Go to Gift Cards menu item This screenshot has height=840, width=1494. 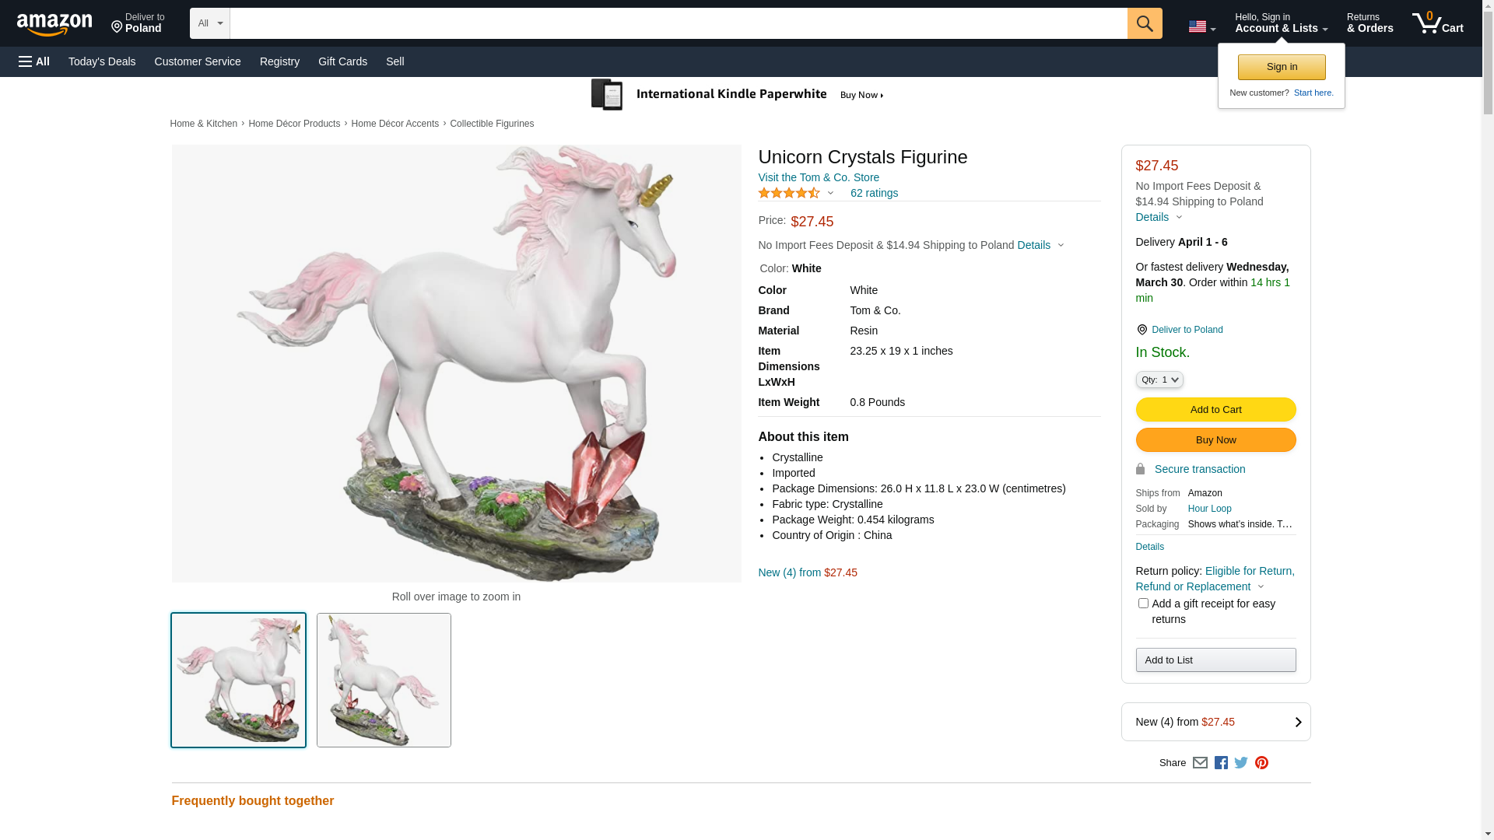(342, 61)
